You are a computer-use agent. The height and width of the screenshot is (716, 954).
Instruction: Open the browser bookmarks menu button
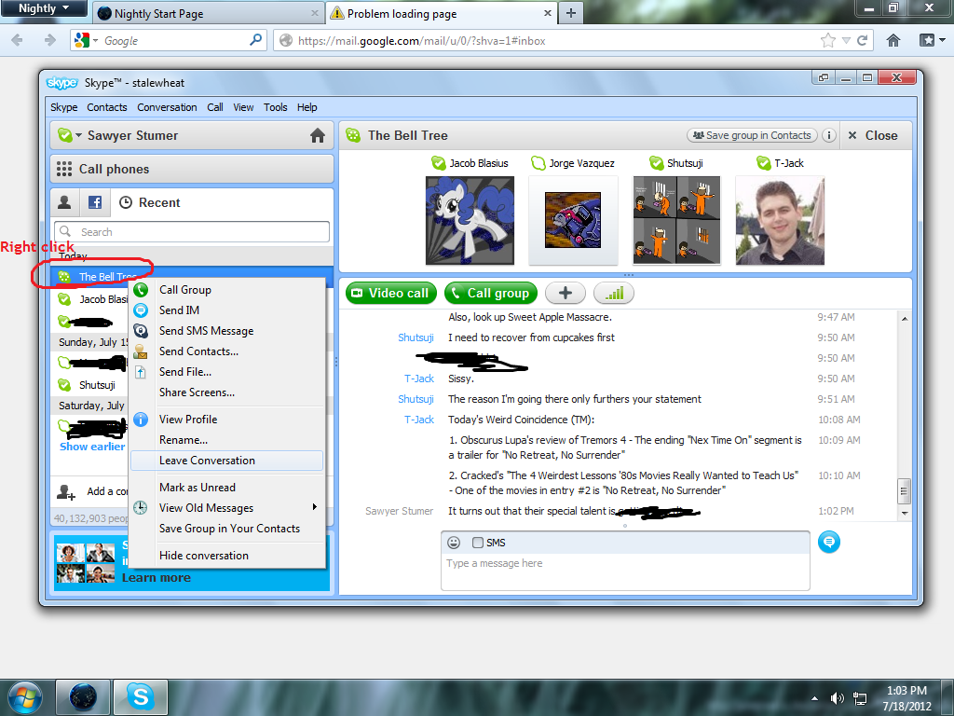[932, 41]
